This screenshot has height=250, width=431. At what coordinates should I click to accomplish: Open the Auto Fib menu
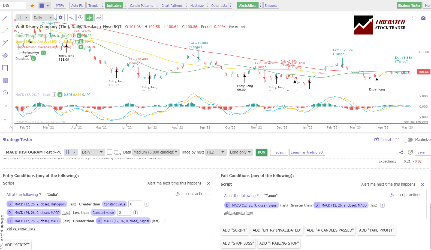tap(77, 5)
